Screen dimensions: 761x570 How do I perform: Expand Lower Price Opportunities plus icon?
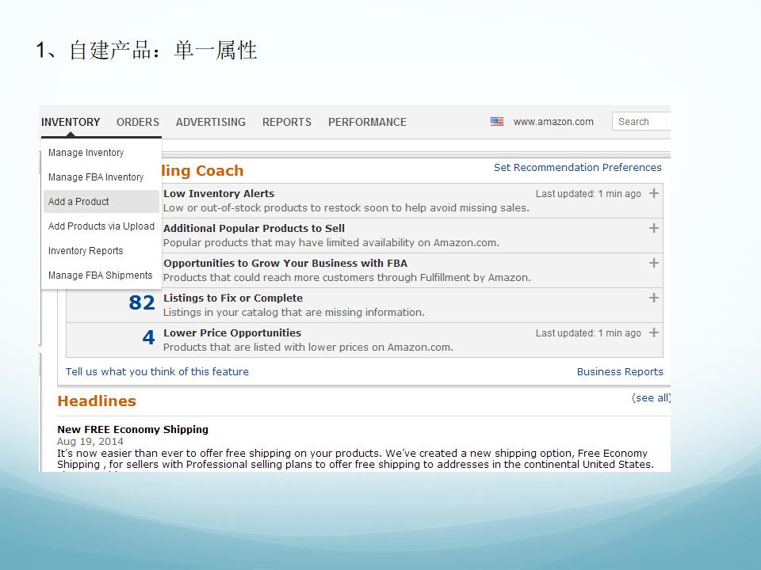pos(654,332)
